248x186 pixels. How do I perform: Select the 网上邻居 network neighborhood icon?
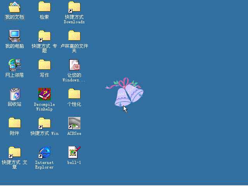[x=14, y=65]
